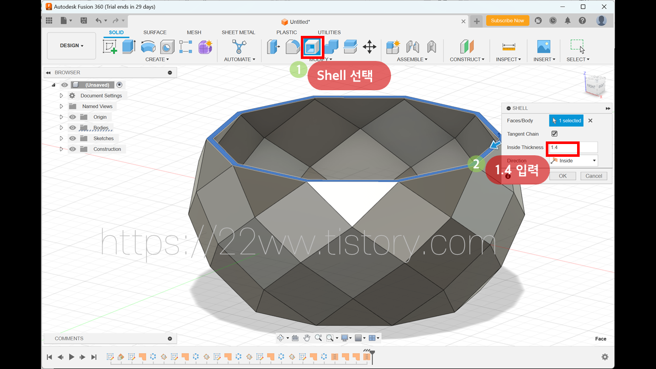This screenshot has height=369, width=656.
Task: Toggle the Tangent Chain checkbox
Action: click(x=554, y=134)
